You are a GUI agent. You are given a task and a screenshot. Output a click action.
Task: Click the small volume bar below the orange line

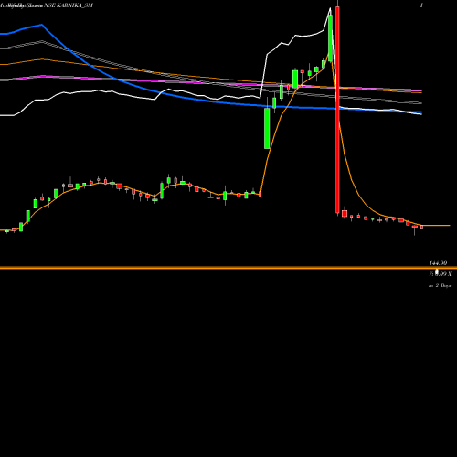[437, 271]
